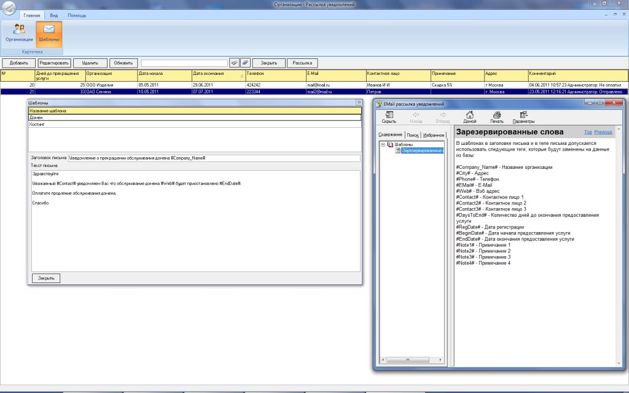
Task: Open Параметры options in help toolbar
Action: coord(523,117)
